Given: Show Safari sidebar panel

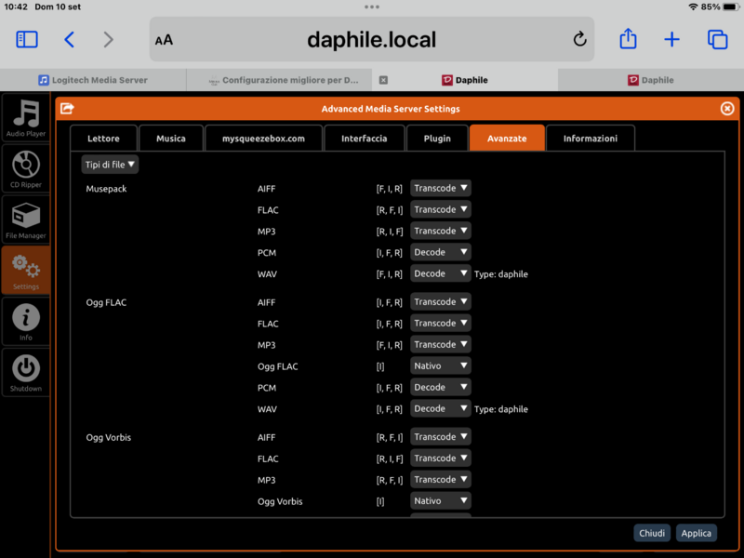Looking at the screenshot, I should 27,39.
